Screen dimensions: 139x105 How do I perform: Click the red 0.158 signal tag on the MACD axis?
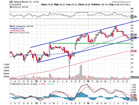(133, 96)
